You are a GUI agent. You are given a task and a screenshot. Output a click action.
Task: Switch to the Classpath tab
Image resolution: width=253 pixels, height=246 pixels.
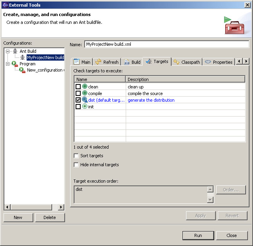tap(187, 62)
